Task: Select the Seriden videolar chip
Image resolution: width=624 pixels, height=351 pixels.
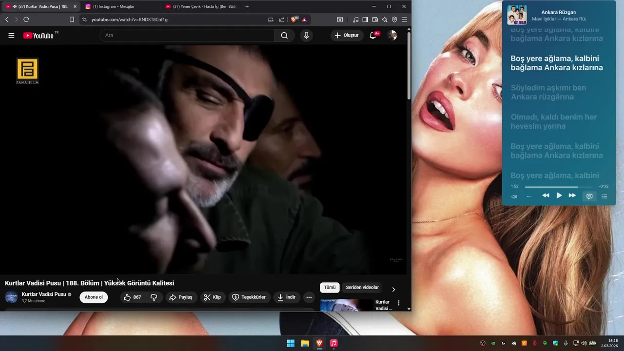Action: click(x=362, y=287)
